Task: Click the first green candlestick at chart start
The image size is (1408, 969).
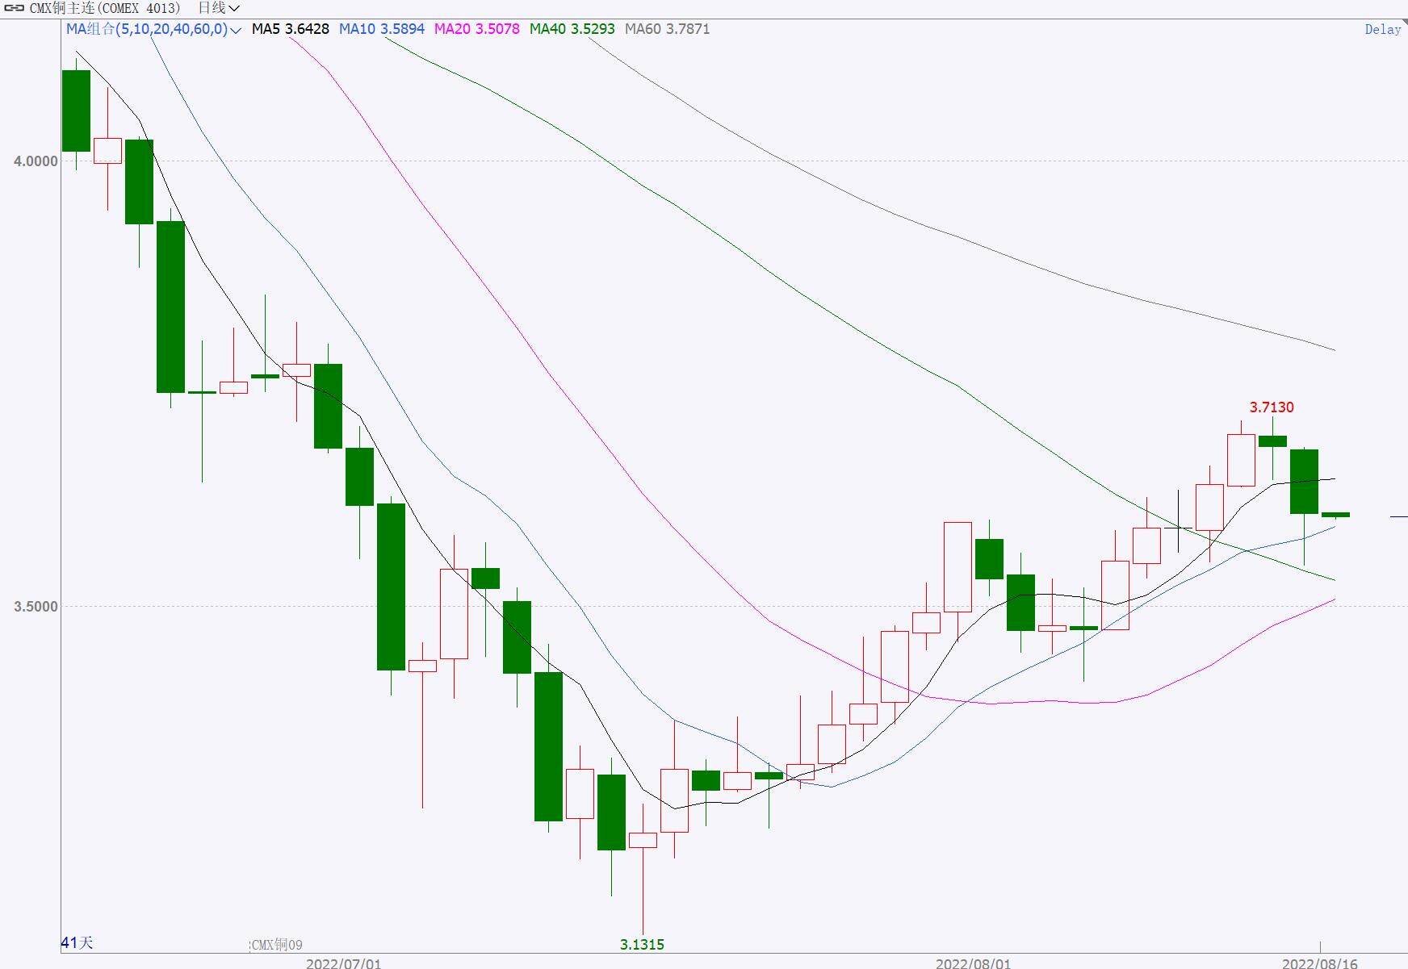Action: pyautogui.click(x=76, y=111)
